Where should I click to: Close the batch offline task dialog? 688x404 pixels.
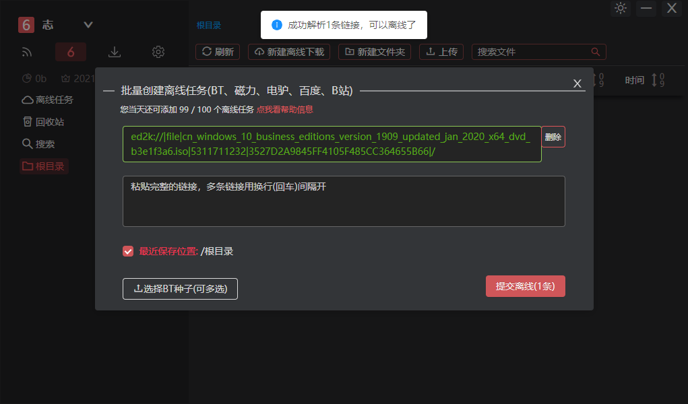[577, 83]
